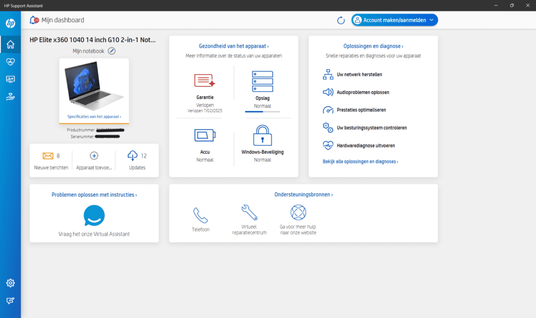Open Updates cloud download icon

[x=132, y=156]
